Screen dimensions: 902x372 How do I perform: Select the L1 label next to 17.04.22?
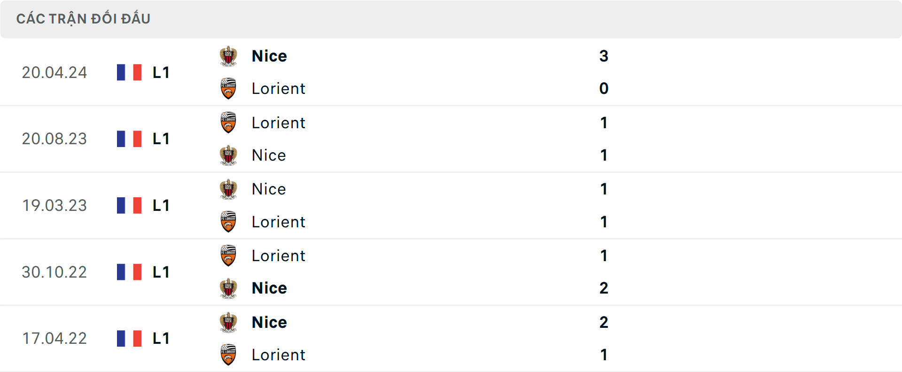[x=160, y=338]
